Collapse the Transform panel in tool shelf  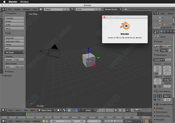click(x=6, y=13)
